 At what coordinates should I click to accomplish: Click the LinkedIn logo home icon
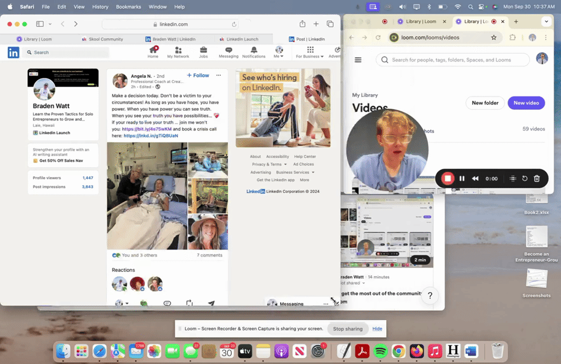(x=13, y=52)
